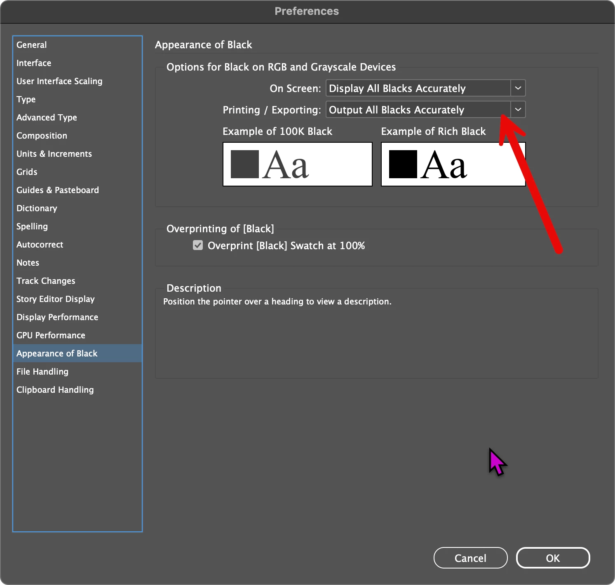The height and width of the screenshot is (585, 615).
Task: Select the Type preferences category
Action: [x=77, y=99]
